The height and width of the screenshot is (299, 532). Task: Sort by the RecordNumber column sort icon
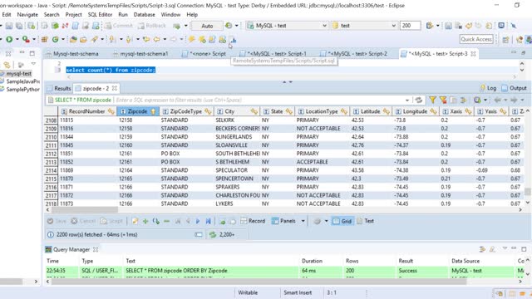111,111
